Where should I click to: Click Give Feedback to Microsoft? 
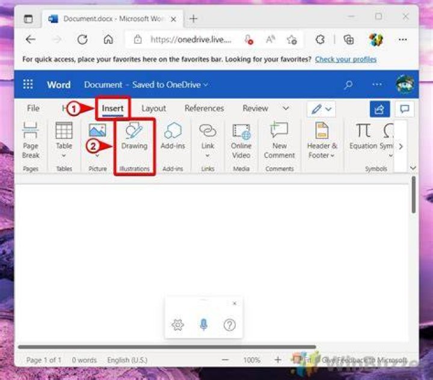pos(364,360)
